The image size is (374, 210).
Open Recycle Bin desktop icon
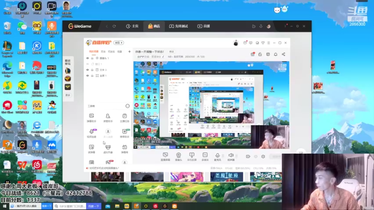pos(7,28)
